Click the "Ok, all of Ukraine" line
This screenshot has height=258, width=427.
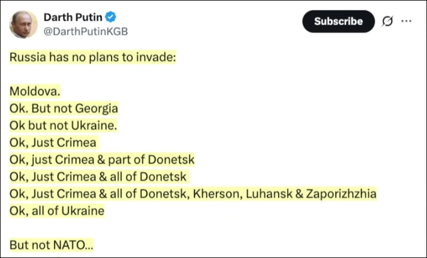[x=57, y=211]
